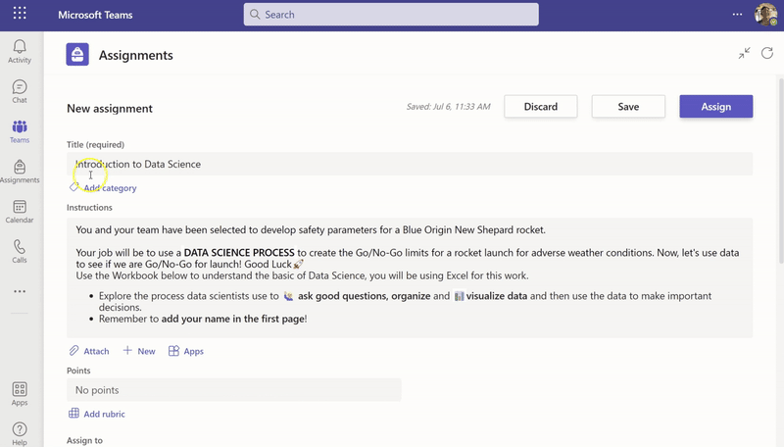The image size is (784, 447).
Task: Click the 'Saved: Jul 6, 11:33 AM' text
Action: click(x=448, y=107)
